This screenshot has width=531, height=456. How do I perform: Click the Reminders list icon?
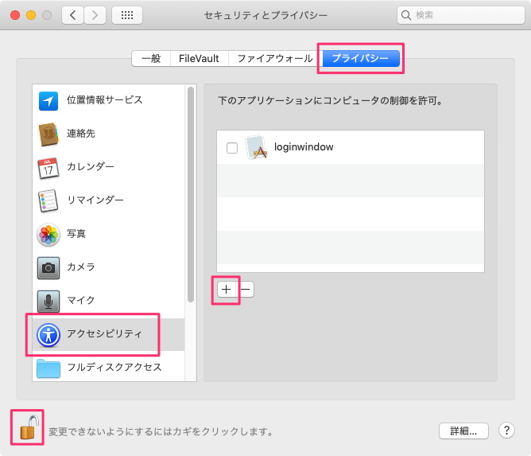pos(48,201)
